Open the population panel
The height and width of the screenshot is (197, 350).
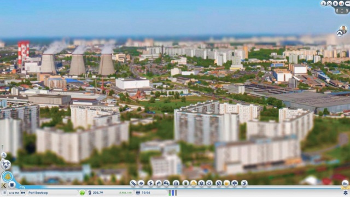click(x=151, y=193)
